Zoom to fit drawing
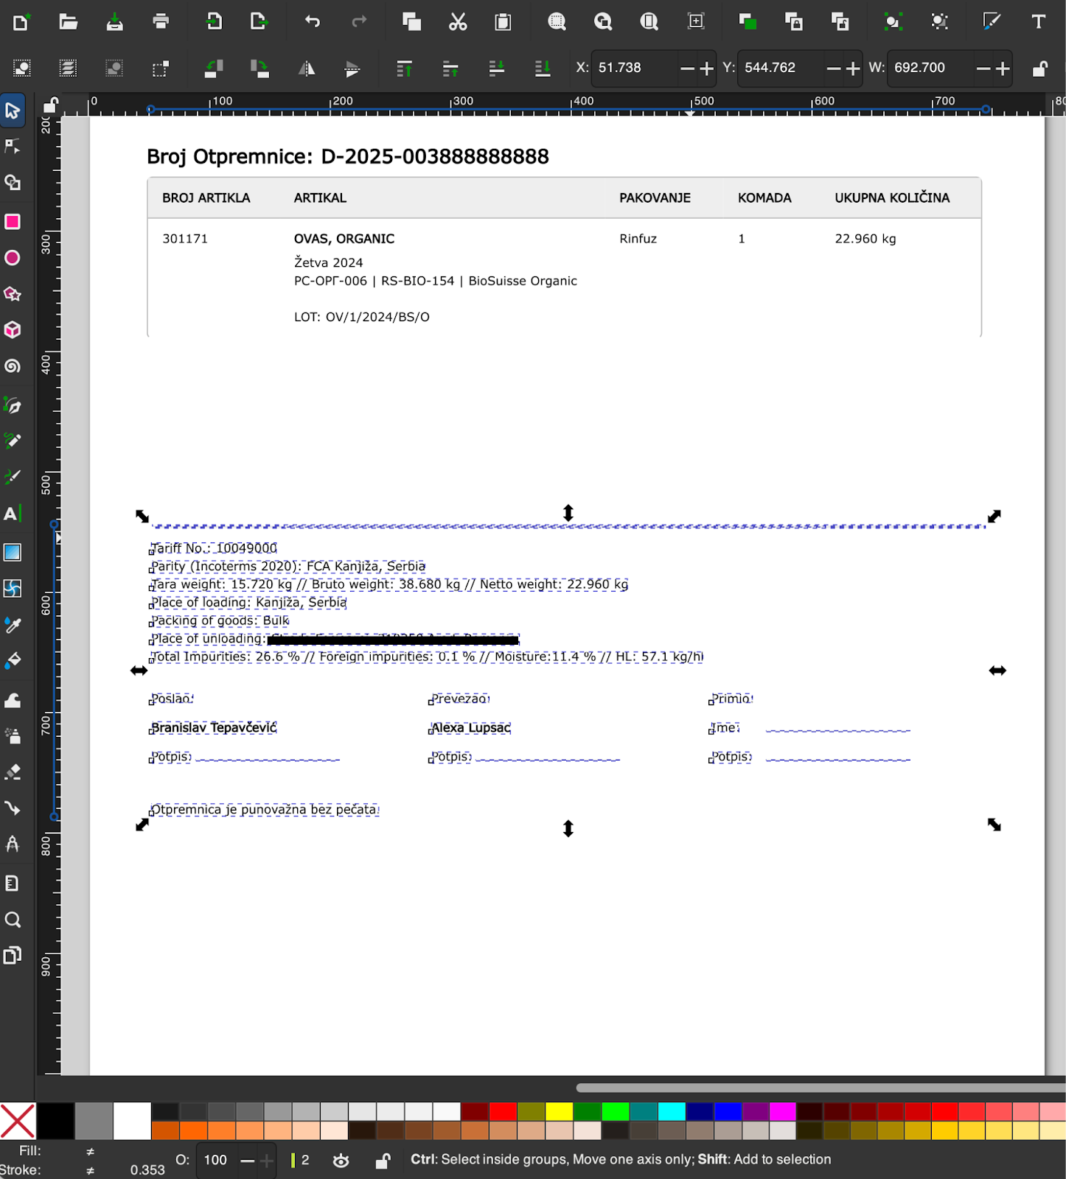Image resolution: width=1066 pixels, height=1179 pixels. pos(603,22)
